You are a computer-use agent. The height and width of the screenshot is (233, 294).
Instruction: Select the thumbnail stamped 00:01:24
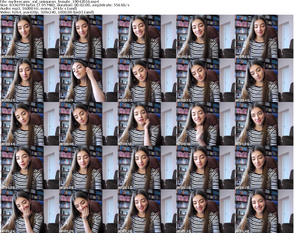[30, 211]
